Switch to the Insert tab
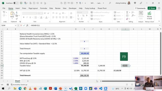Viewport: 162px width, 91px height. point(17,8)
